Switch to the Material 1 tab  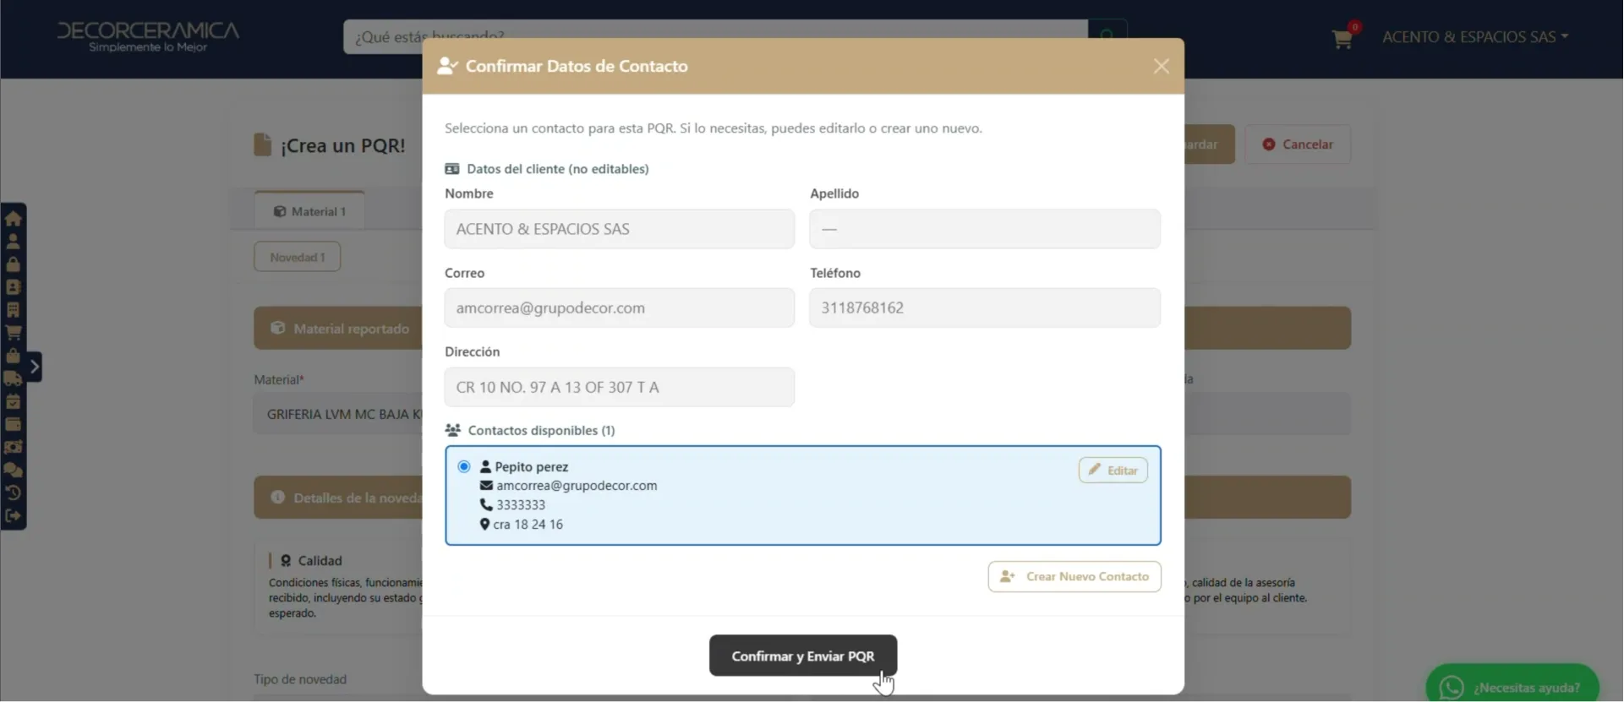point(309,211)
